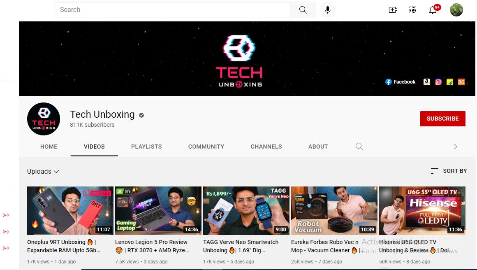Screen dimensions: 477x270
Task: Go to the Community tab
Action: (206, 147)
